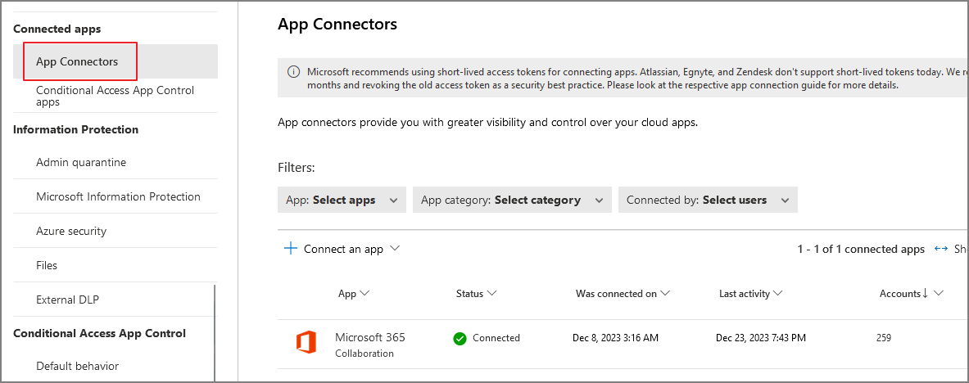
Task: Click the plus icon beside Connect an app
Action: pyautogui.click(x=290, y=249)
